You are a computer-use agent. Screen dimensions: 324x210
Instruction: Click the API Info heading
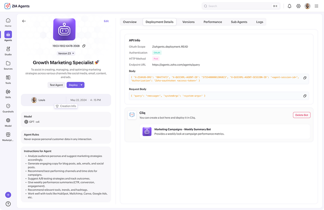[x=135, y=40]
